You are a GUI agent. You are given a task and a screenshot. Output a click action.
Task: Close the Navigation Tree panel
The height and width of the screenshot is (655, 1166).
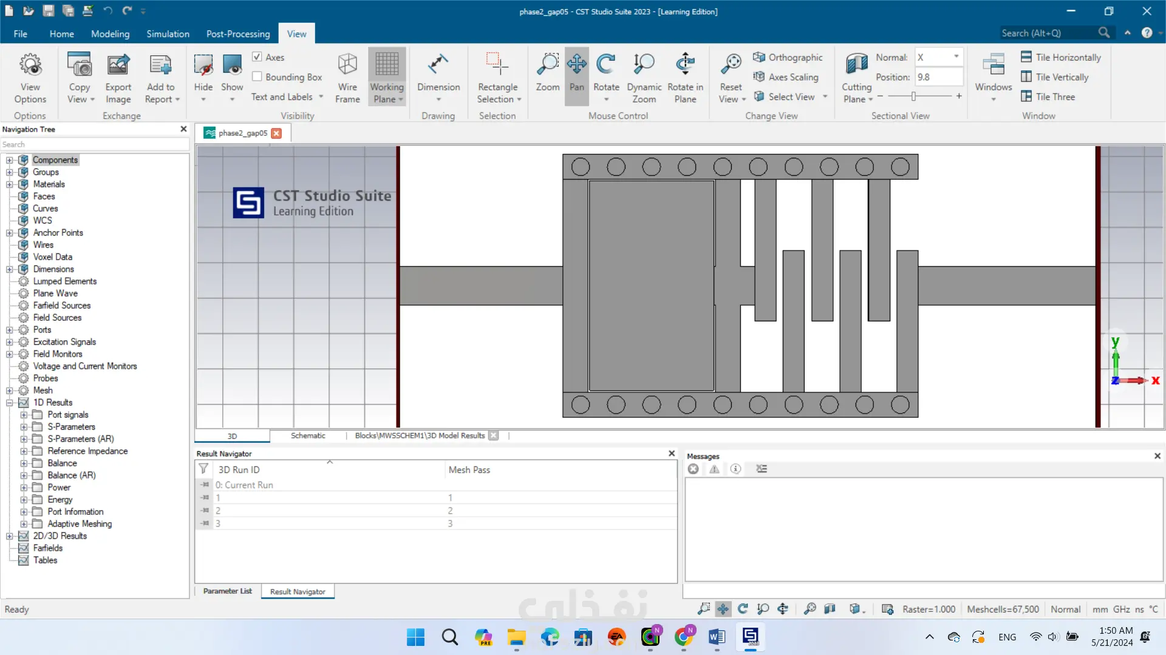point(183,129)
